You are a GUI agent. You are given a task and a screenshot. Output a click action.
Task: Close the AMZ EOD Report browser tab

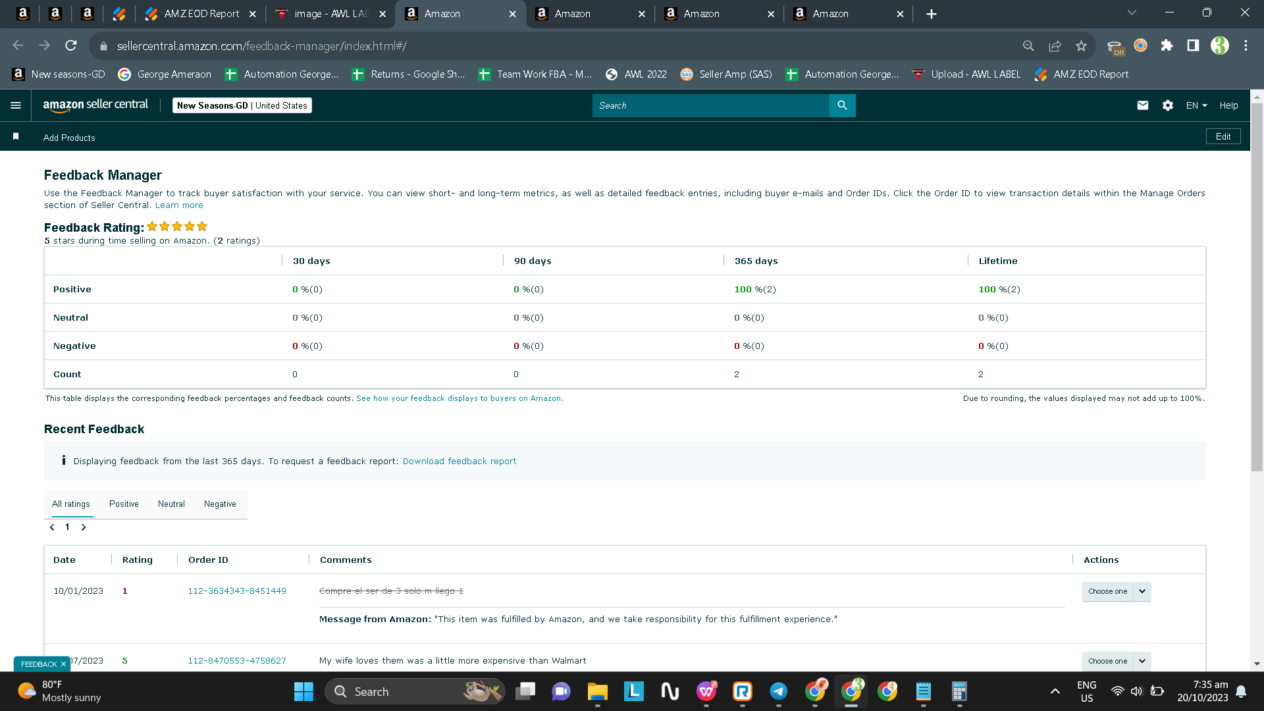click(252, 14)
